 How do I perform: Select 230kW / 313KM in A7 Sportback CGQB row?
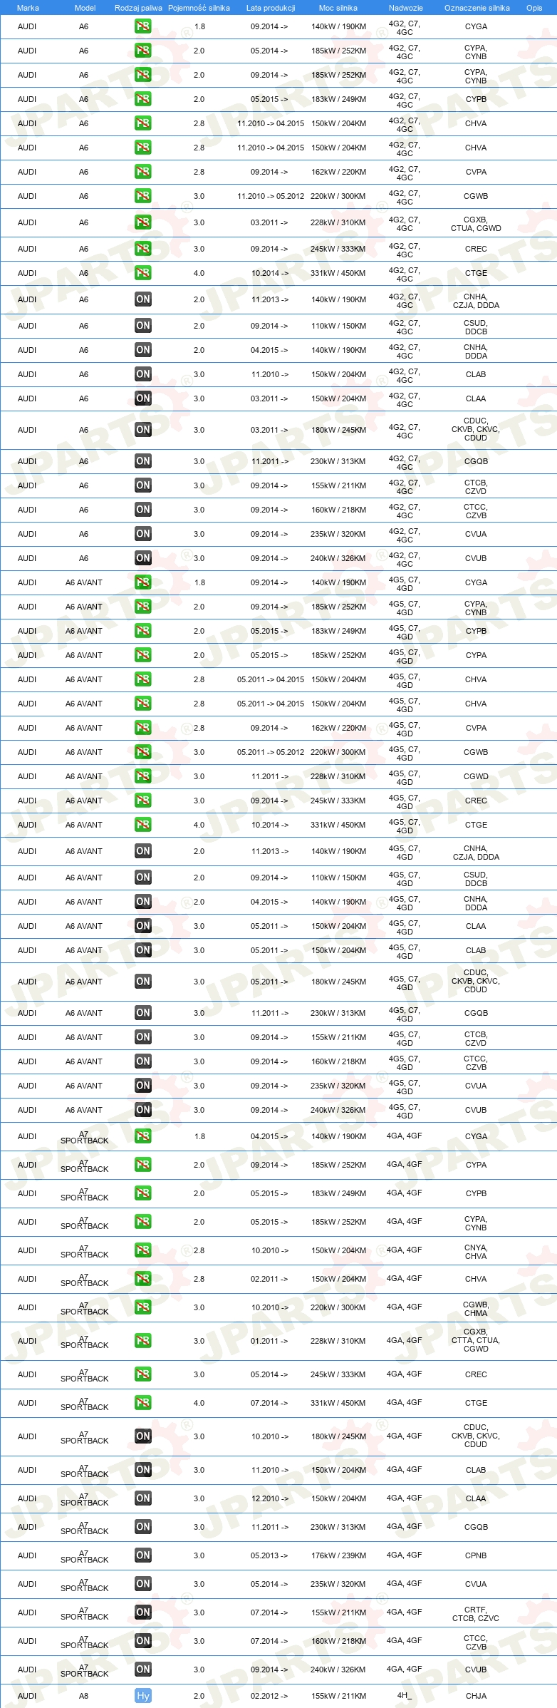pos(338,1527)
